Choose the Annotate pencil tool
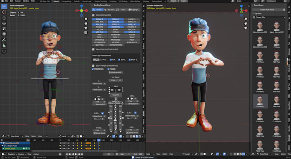This screenshot has width=291, height=159. coord(4,40)
